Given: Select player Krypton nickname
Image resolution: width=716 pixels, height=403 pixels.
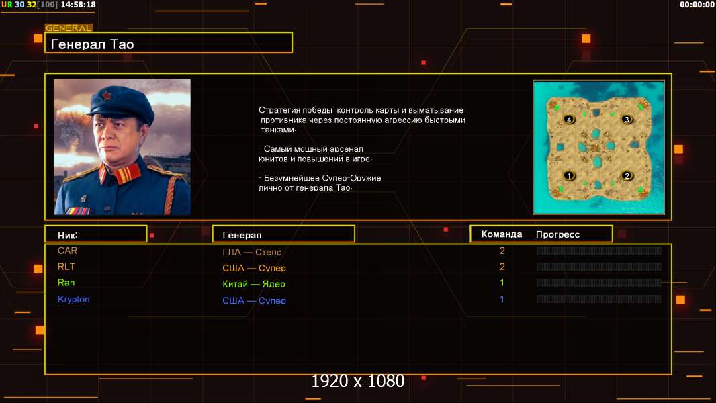Looking at the screenshot, I should pos(73,300).
